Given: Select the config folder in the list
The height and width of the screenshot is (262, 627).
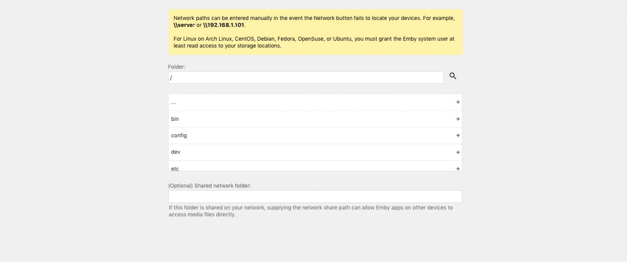Looking at the screenshot, I should 315,135.
